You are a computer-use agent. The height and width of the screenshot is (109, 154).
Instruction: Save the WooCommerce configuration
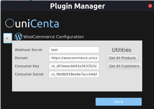coord(119,102)
